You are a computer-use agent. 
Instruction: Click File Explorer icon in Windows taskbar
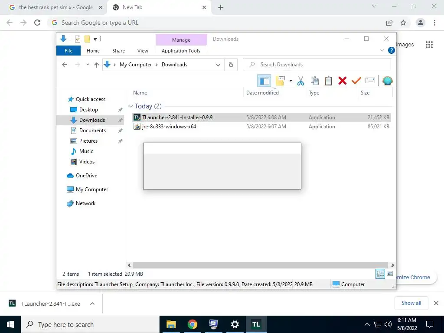[x=171, y=324]
